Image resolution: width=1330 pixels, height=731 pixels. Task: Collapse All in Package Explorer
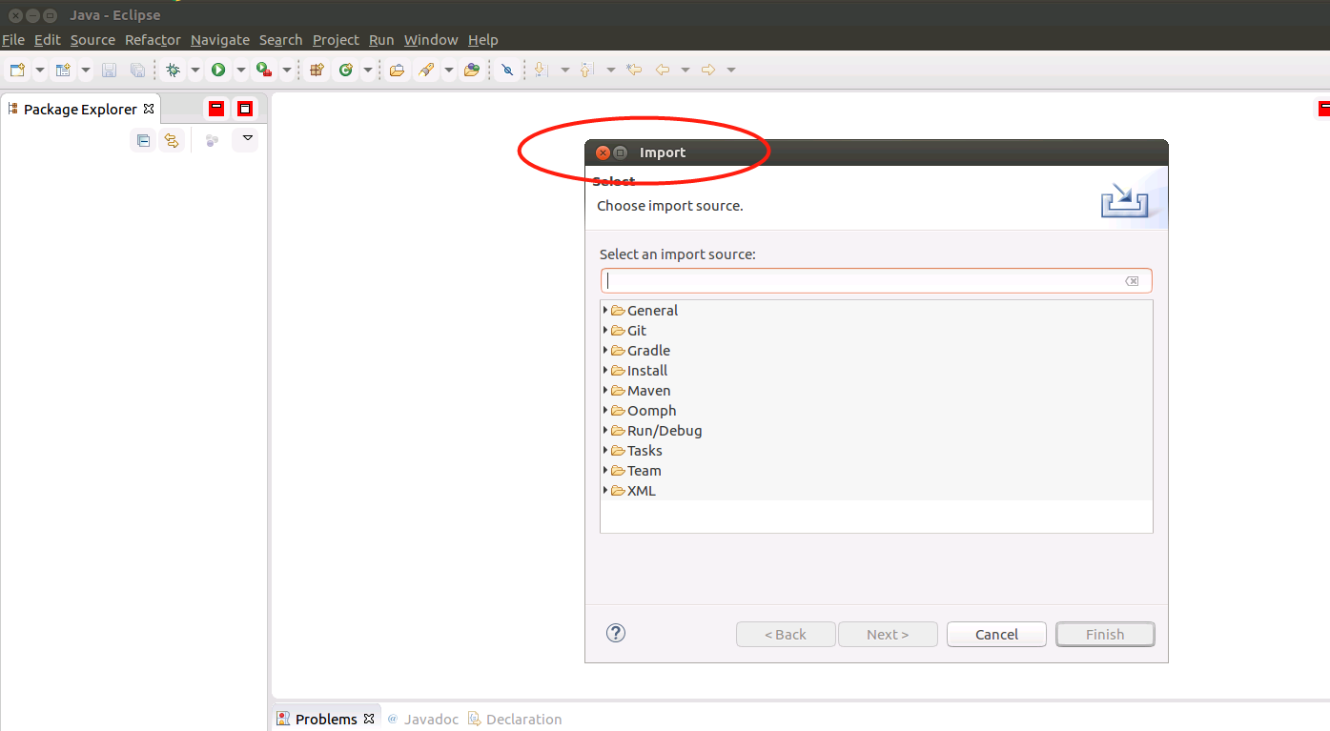(143, 140)
